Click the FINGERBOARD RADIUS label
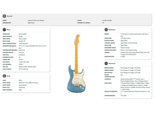This screenshot has height=113, width=154. 9,46
